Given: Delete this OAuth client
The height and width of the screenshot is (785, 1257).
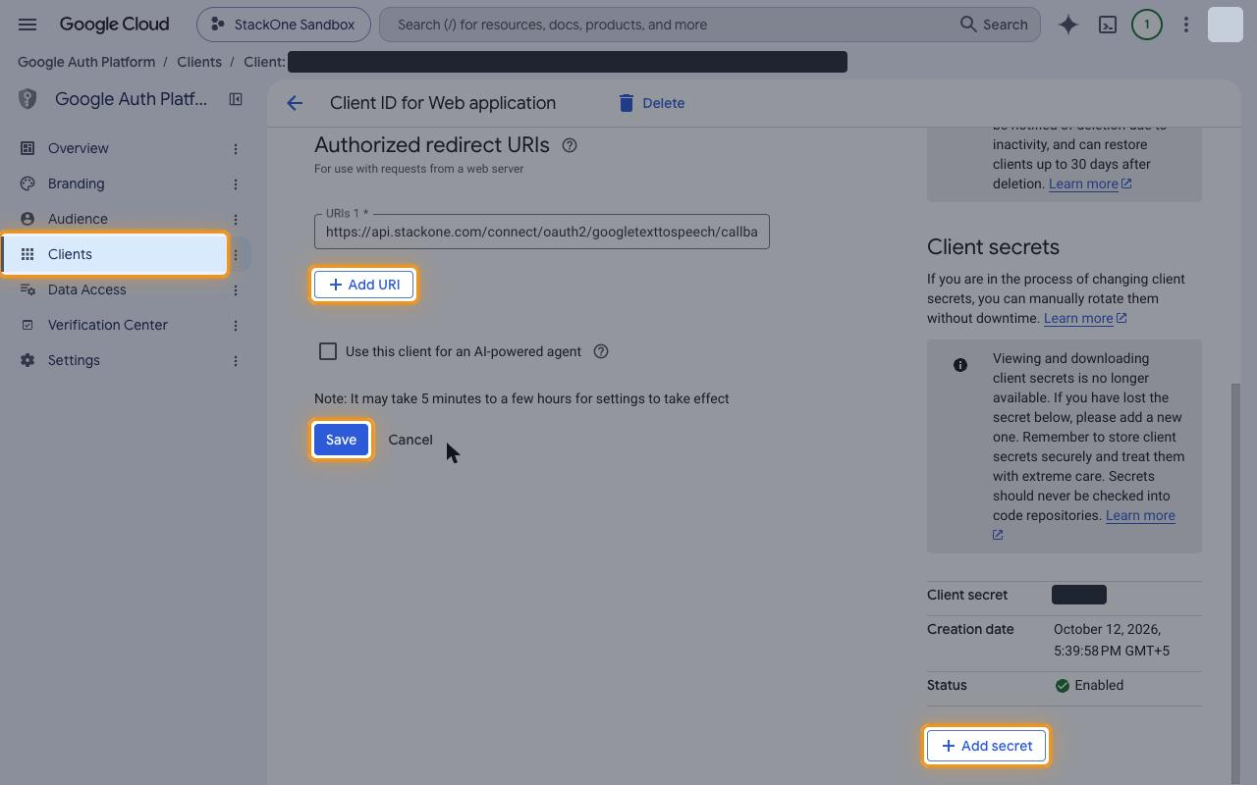Looking at the screenshot, I should point(651,103).
